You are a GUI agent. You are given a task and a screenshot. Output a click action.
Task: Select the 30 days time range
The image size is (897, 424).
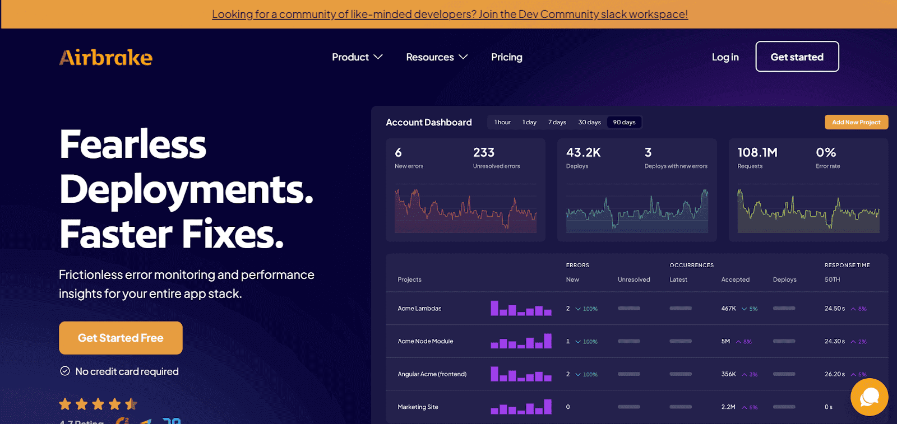coord(589,122)
